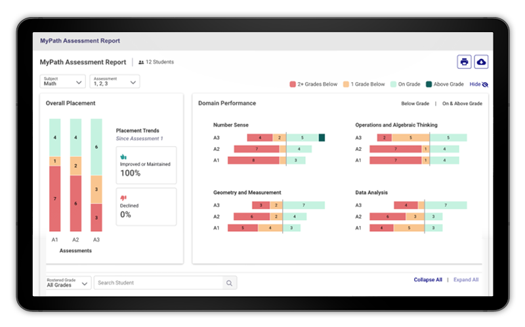
Task: Click the Domain Performance title
Action: click(x=227, y=103)
